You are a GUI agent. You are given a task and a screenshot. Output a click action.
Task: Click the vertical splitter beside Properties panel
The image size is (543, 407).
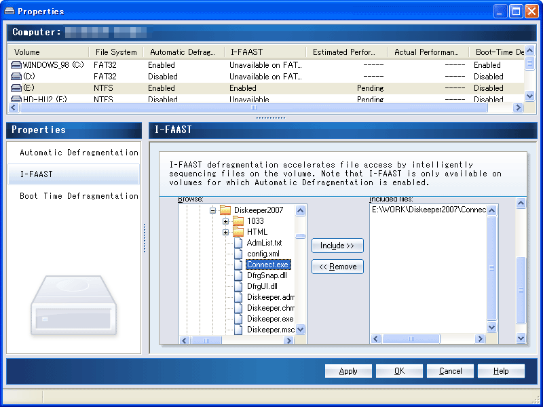point(145,238)
